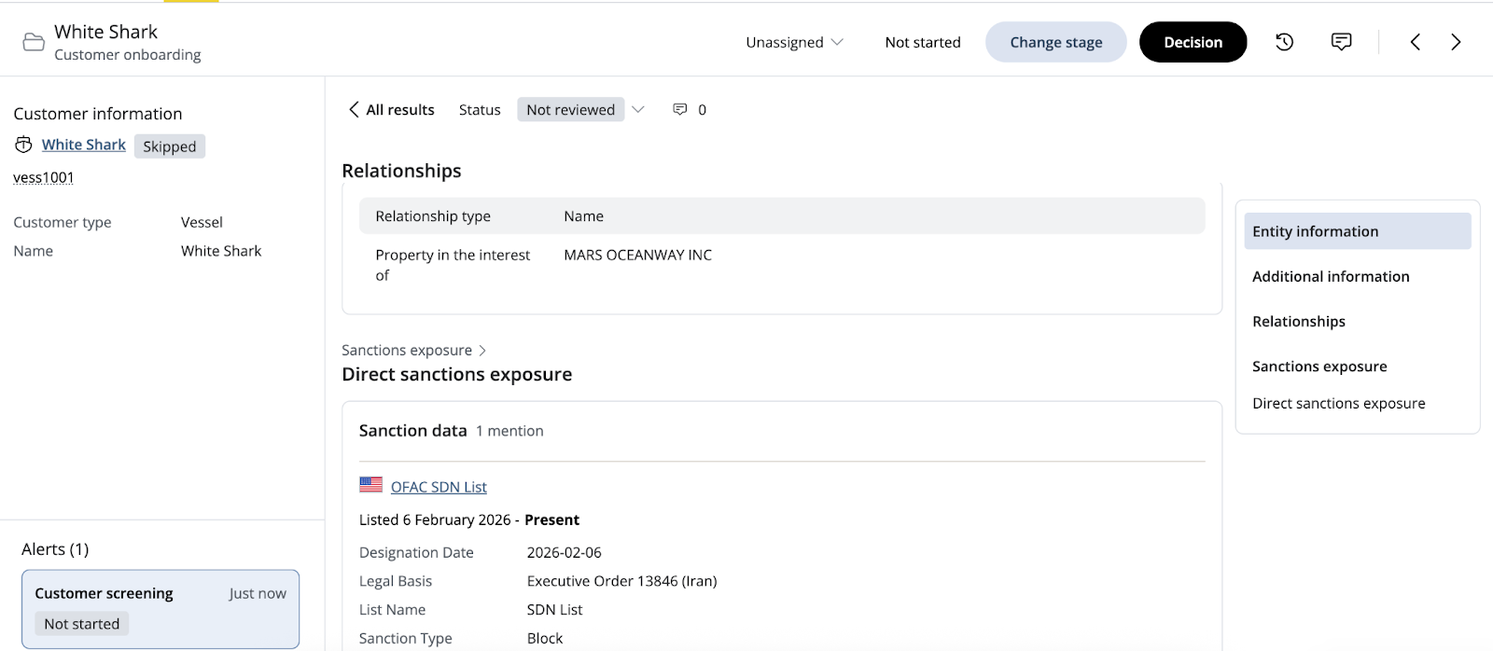Go to previous case with left arrow
The height and width of the screenshot is (651, 1493).
coord(1416,42)
